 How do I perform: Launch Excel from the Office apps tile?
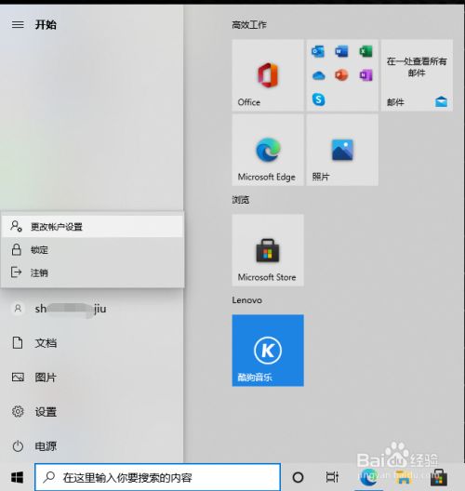tap(365, 51)
